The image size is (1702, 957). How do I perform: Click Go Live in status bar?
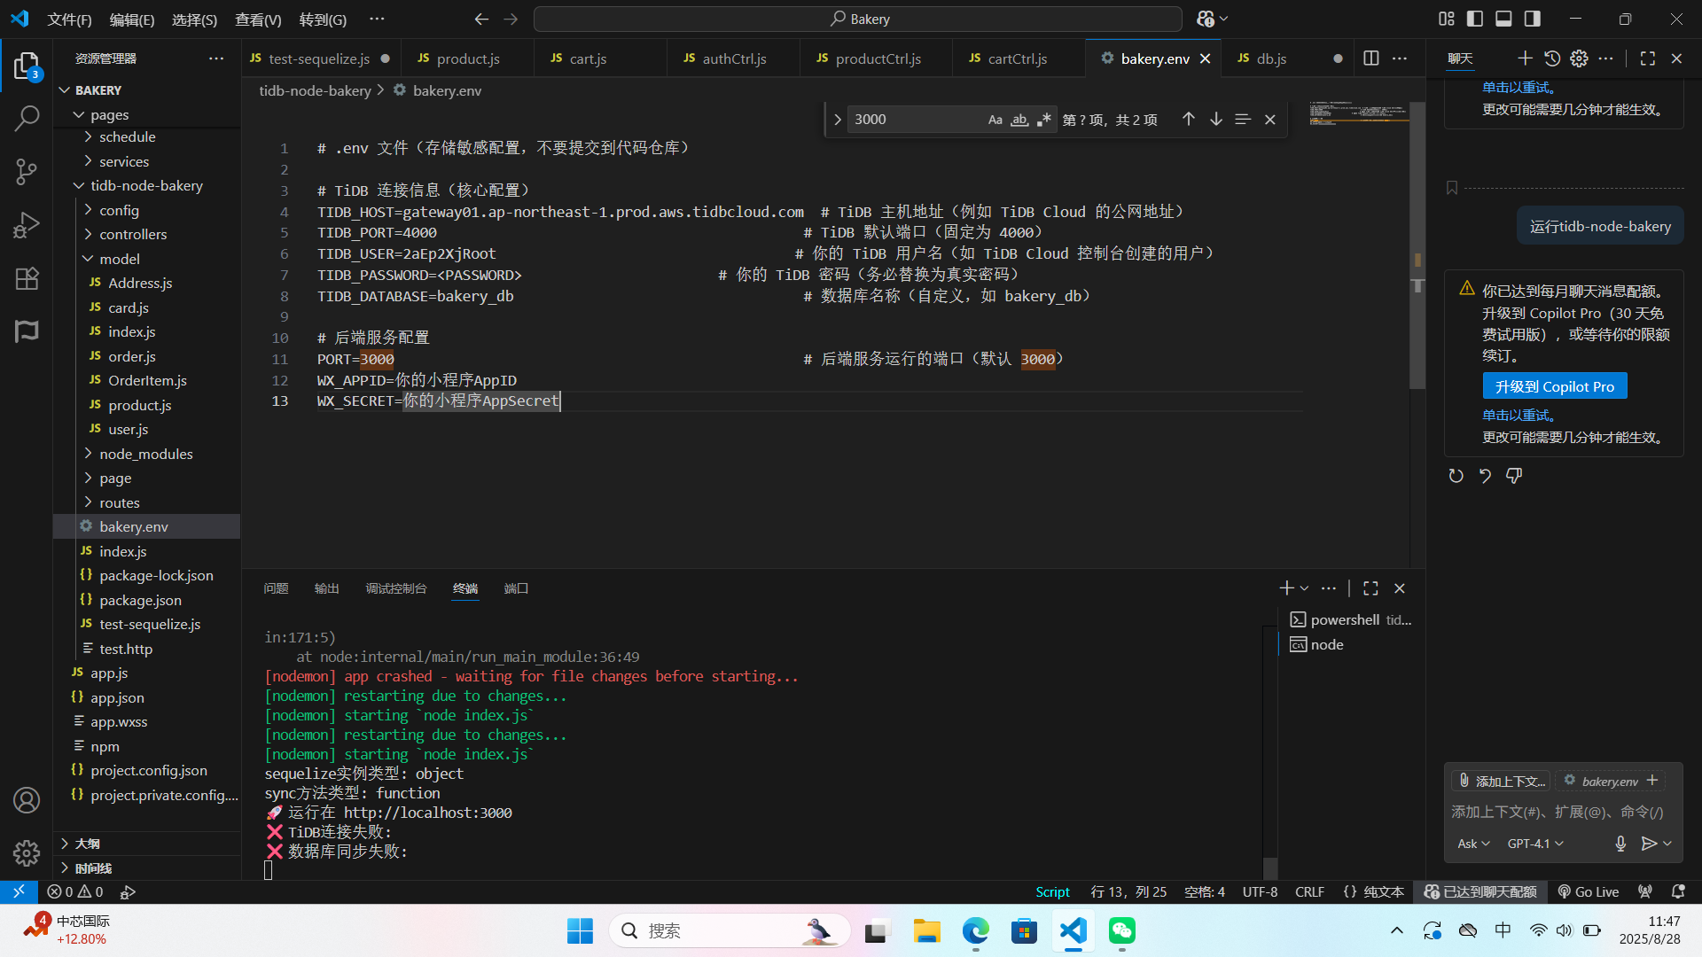pos(1589,891)
